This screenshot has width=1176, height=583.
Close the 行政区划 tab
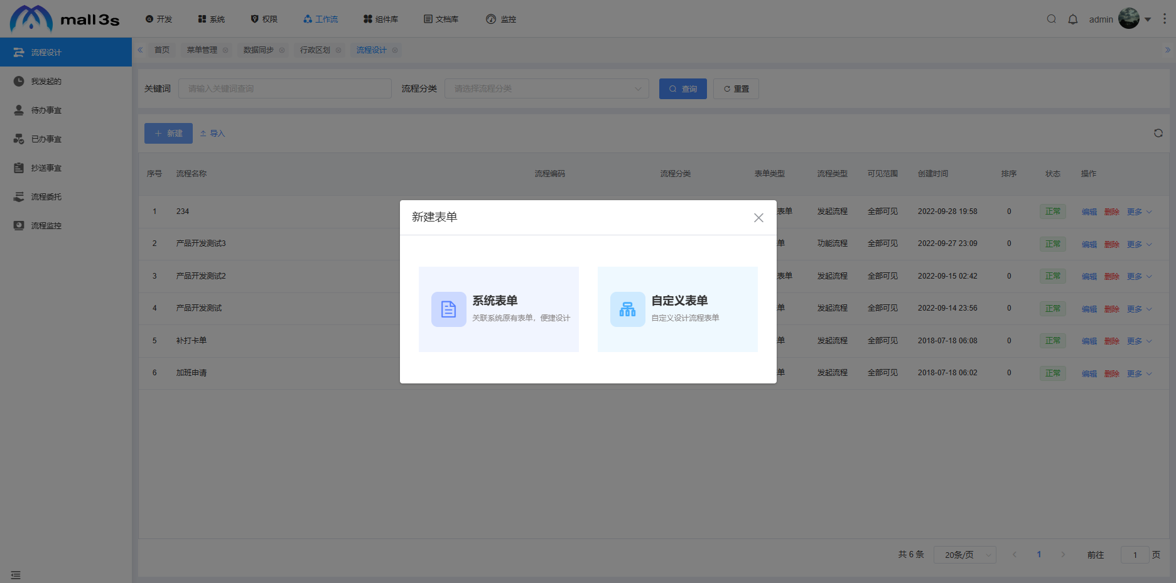338,50
